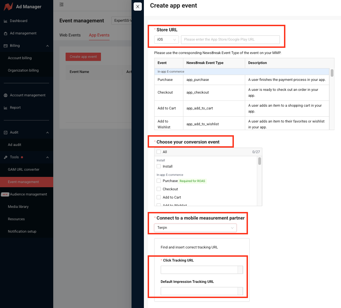Collapse sidebar with hamburger menu icon
341x308 pixels.
[61, 4]
